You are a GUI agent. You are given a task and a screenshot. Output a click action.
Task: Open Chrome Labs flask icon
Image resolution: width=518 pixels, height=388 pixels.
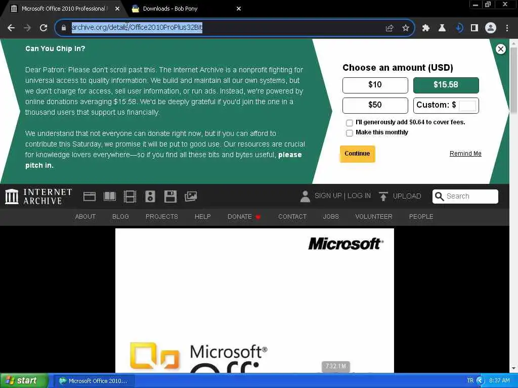[x=442, y=28]
